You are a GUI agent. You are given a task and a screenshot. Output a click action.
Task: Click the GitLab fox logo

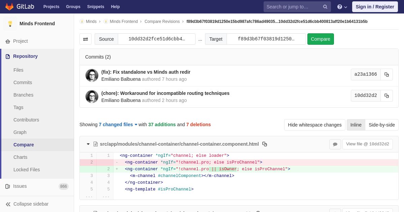(9, 7)
